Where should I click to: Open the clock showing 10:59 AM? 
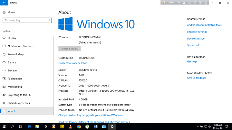217,126
